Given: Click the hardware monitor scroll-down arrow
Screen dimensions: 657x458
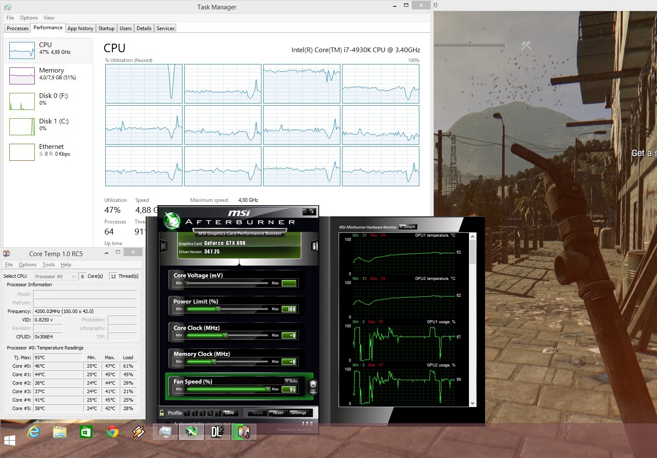Looking at the screenshot, I should click(x=473, y=403).
